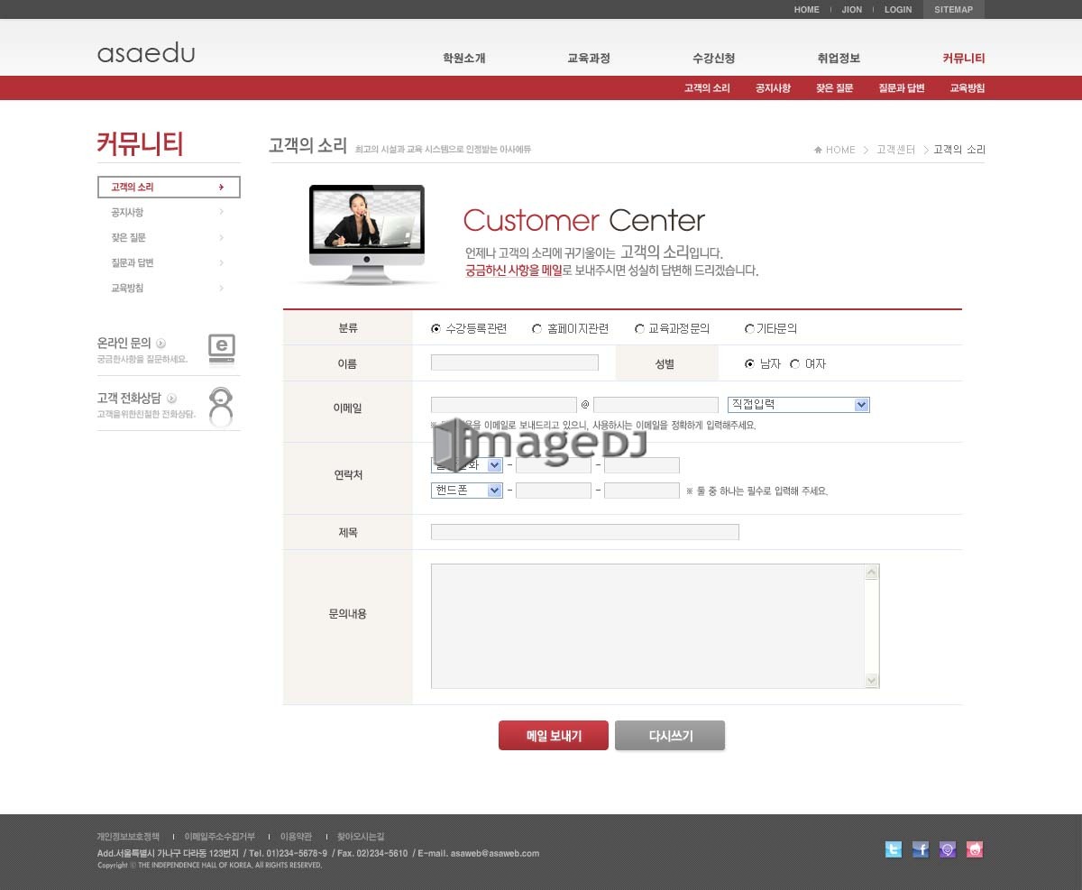Screen dimensions: 1082x890
Task: Focus the 이름 name input field
Action: pos(515,362)
